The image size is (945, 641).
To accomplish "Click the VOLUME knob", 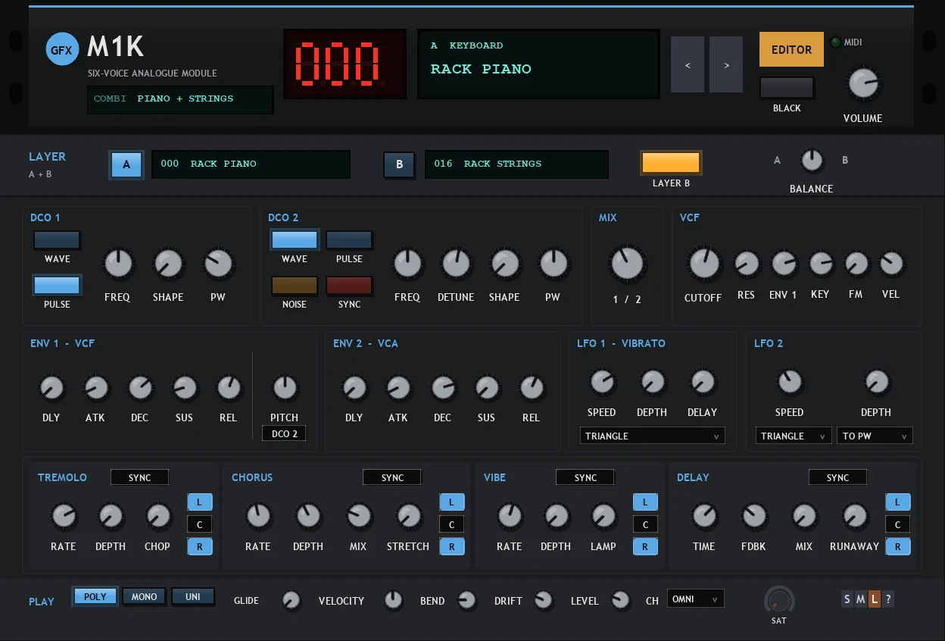I will coord(863,84).
